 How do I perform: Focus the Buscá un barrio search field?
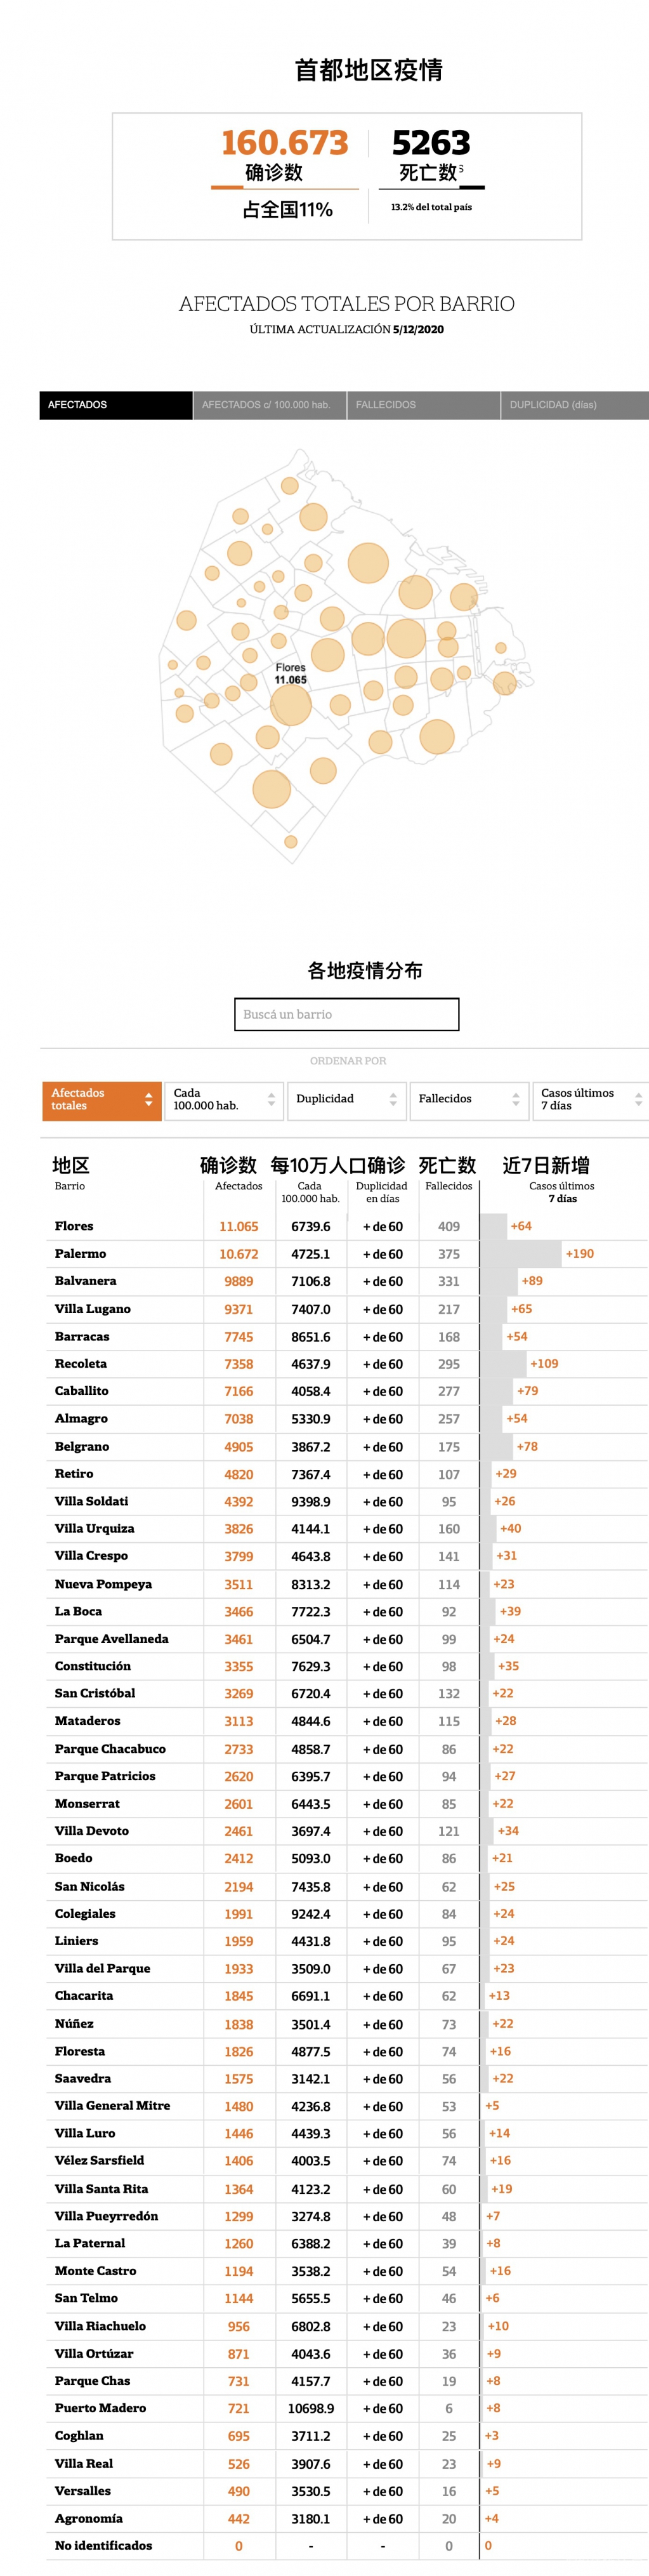pyautogui.click(x=346, y=1014)
